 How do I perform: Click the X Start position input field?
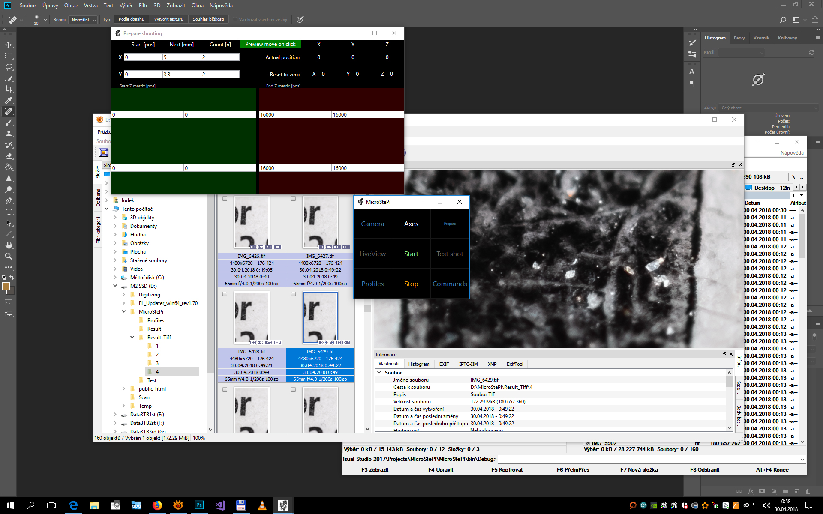pyautogui.click(x=143, y=57)
